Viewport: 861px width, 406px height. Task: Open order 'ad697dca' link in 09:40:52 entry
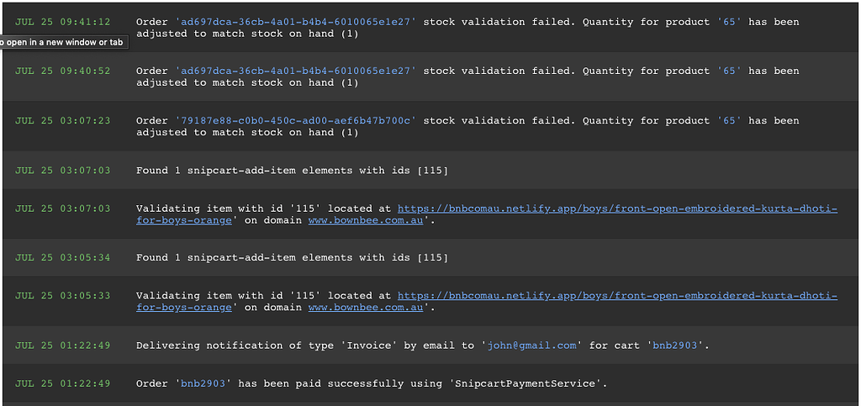coord(295,71)
